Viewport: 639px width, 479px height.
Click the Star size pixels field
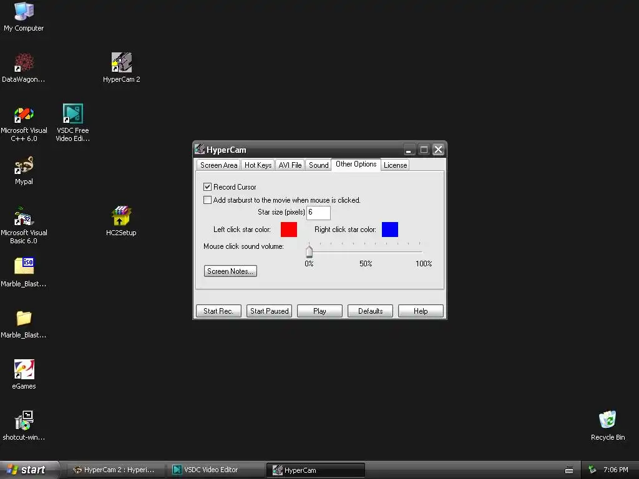tap(318, 213)
